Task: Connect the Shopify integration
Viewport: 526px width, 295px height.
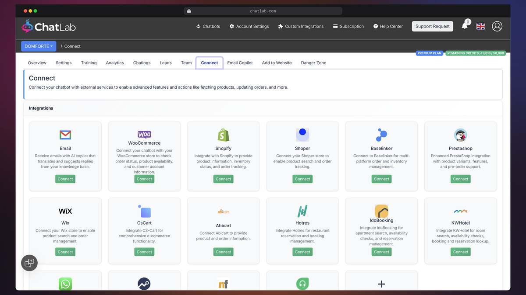Action: 224,179
